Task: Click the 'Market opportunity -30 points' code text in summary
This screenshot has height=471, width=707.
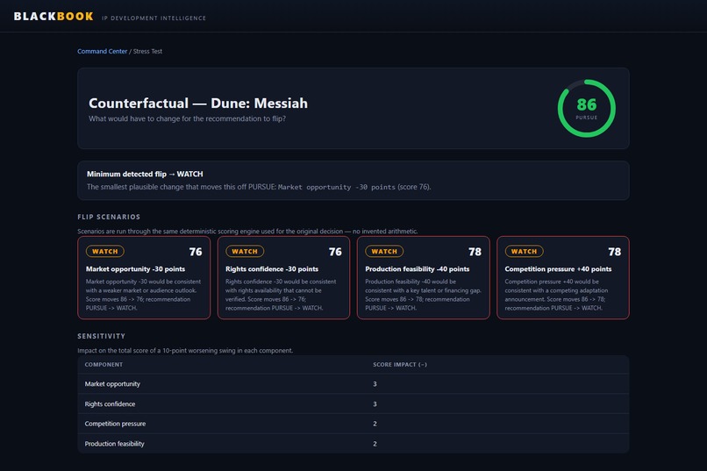Action: 336,187
